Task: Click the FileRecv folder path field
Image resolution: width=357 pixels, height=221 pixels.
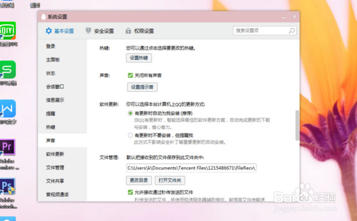Action: (191, 168)
